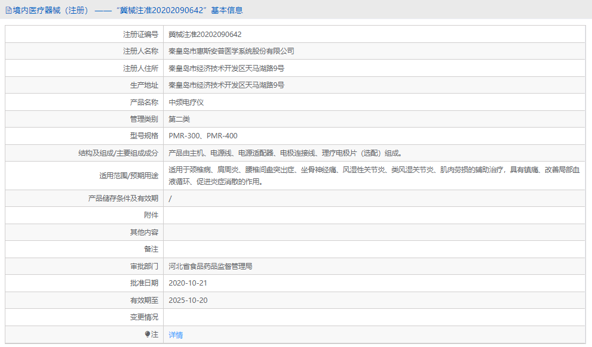Click the 产品名称 label
592x347 pixels.
coord(144,102)
